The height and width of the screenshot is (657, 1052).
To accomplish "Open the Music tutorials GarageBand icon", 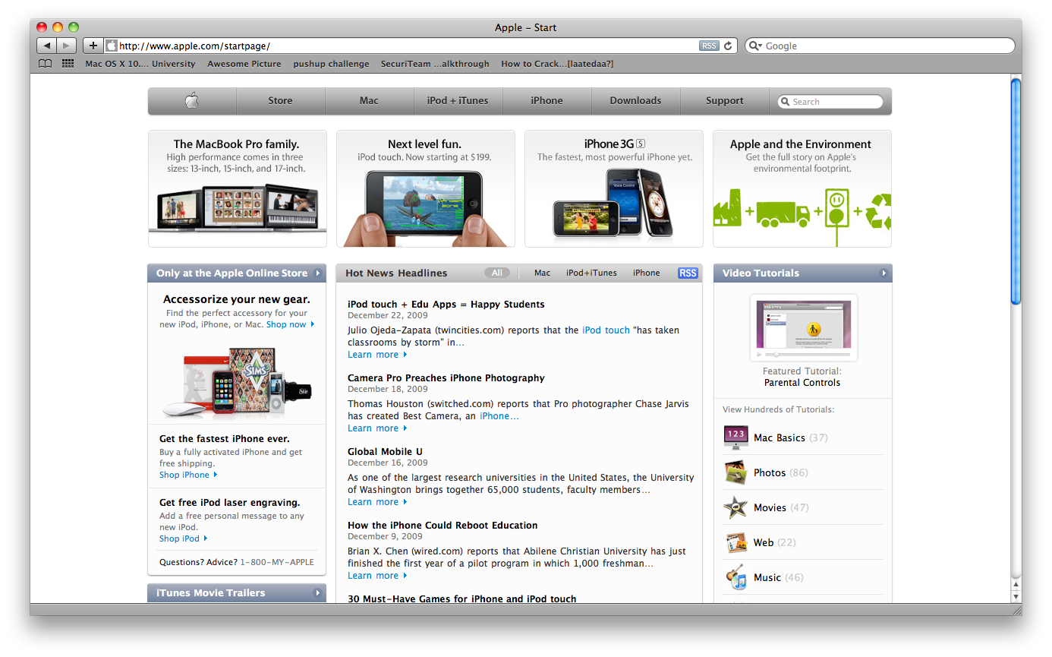I will pos(735,577).
